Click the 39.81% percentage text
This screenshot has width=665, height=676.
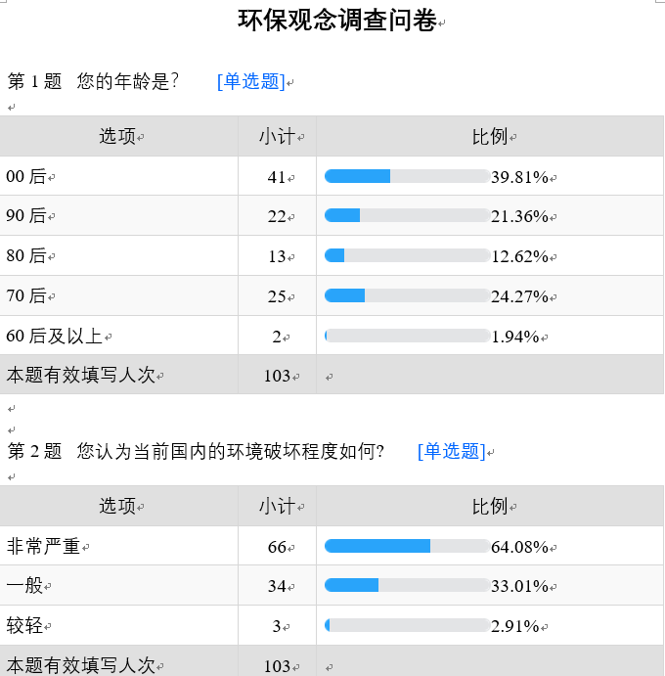click(519, 177)
